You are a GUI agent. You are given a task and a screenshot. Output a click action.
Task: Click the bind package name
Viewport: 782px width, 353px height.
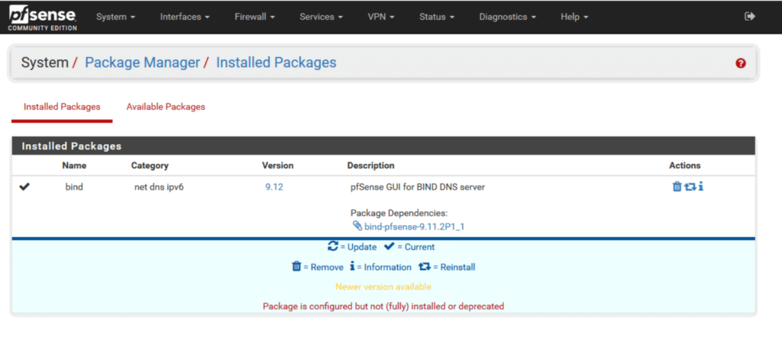coord(74,188)
